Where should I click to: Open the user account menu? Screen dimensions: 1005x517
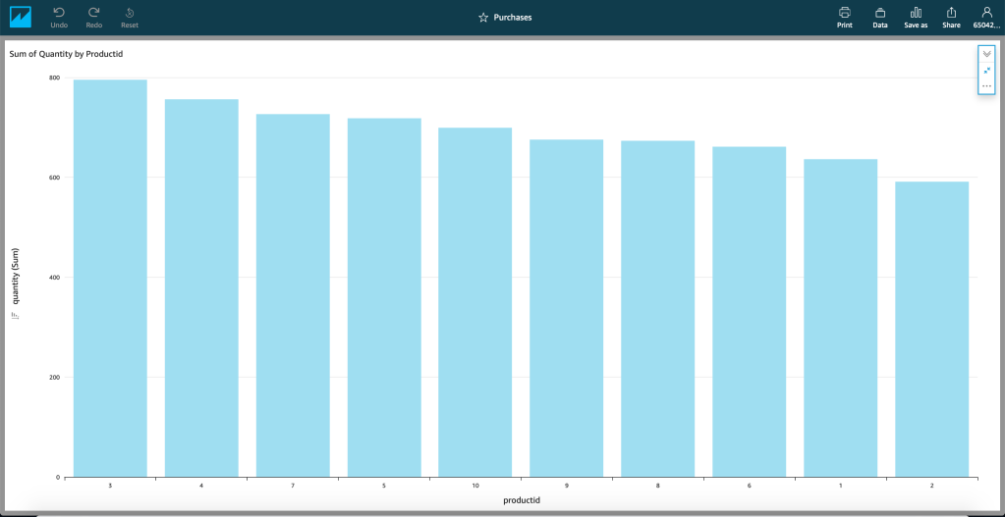986,13
